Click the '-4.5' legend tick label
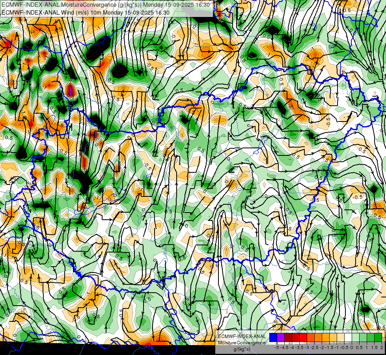This screenshot has height=355, width=386. pyautogui.click(x=284, y=348)
